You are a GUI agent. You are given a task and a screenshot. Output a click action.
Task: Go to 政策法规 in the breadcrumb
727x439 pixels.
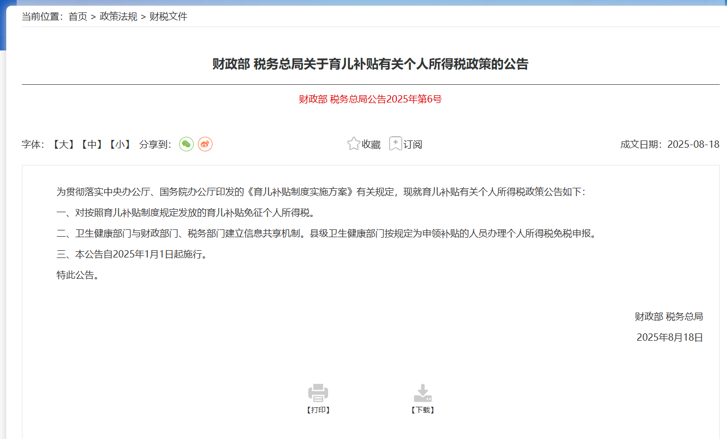tap(119, 17)
